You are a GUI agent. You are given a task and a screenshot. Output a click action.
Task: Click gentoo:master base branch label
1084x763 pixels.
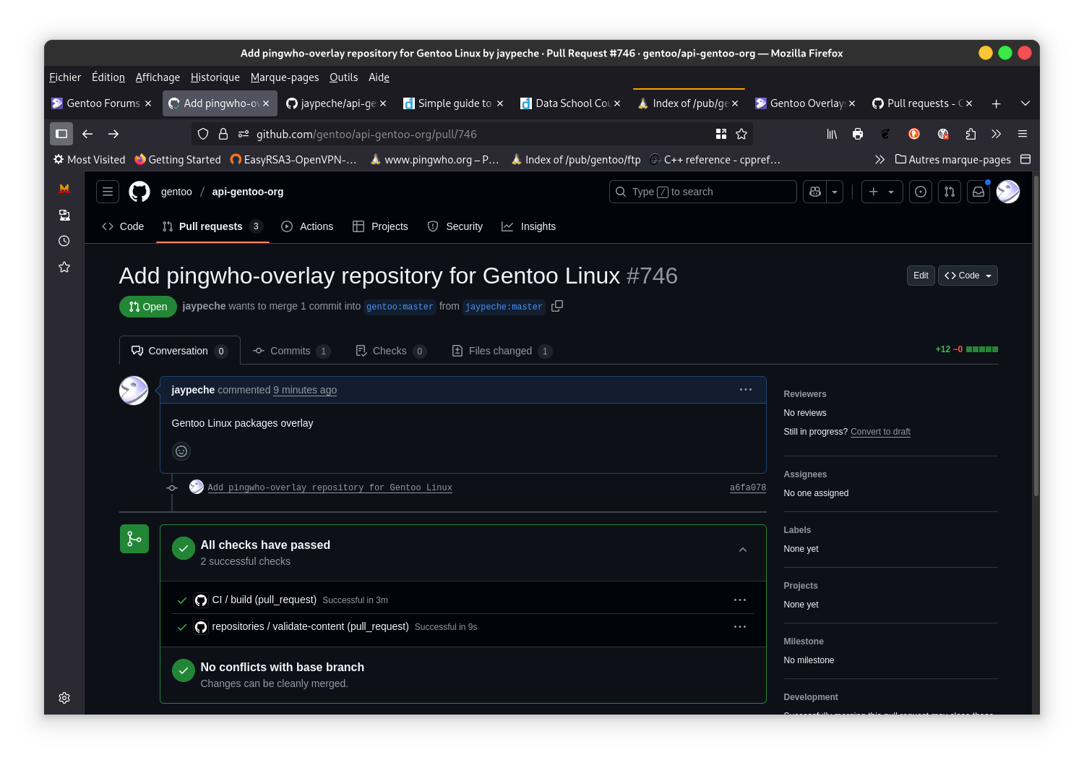(x=400, y=307)
